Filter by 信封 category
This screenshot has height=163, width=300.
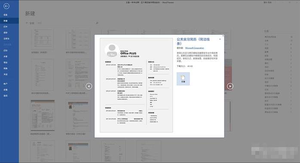coord(266,82)
